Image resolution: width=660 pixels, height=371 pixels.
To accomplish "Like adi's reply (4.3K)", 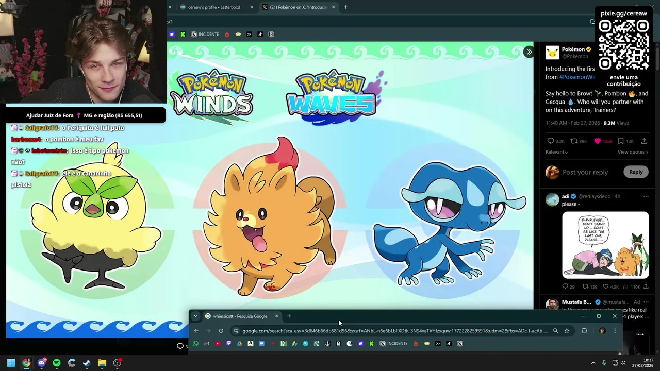I will click(610, 286).
